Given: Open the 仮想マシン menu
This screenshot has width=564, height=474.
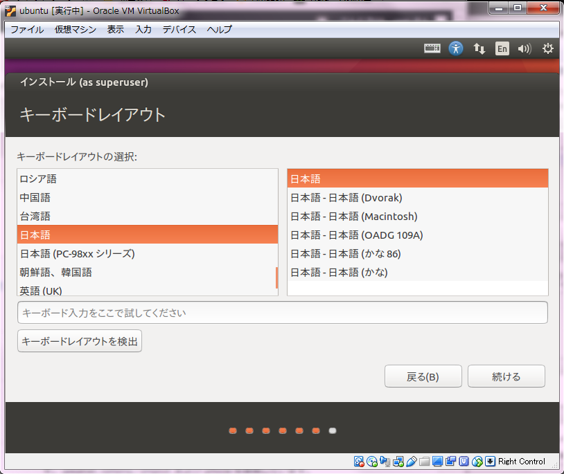Looking at the screenshot, I should click(x=76, y=29).
